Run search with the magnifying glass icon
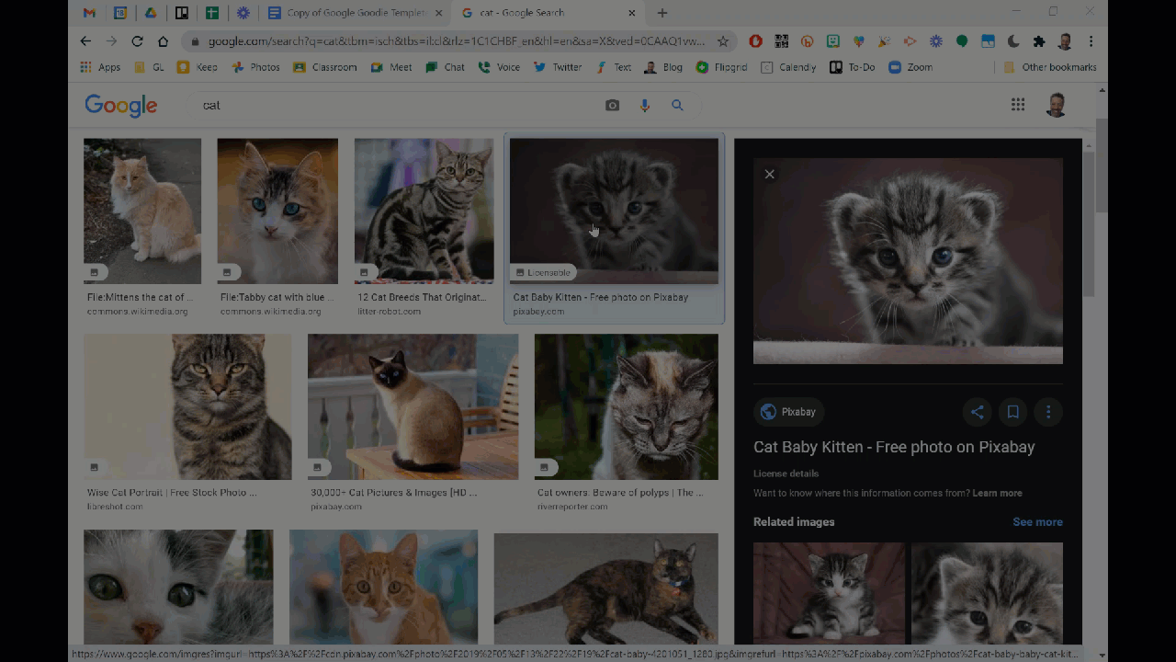This screenshot has width=1176, height=662. (x=677, y=106)
